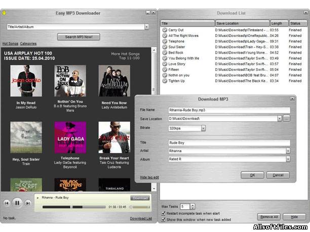The width and height of the screenshot is (310, 232).
Task: Click Search MP3 Now! button
Action: coord(79,37)
